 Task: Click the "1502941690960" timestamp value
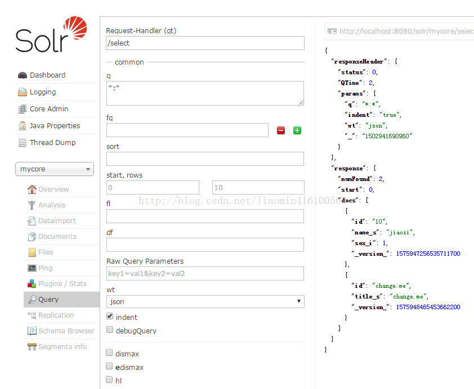[387, 136]
